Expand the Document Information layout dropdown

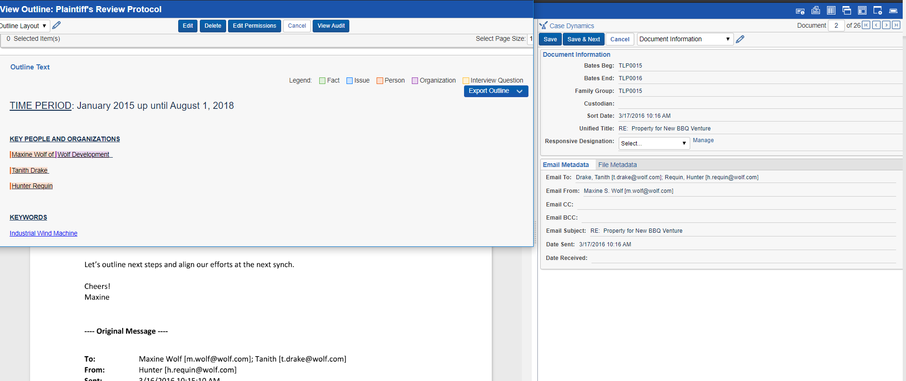pyautogui.click(x=685, y=39)
